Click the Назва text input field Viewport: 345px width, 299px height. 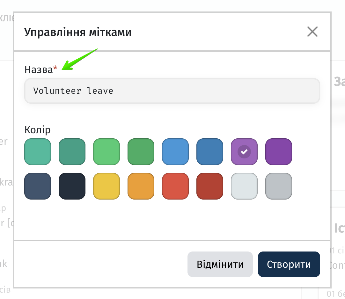(172, 91)
